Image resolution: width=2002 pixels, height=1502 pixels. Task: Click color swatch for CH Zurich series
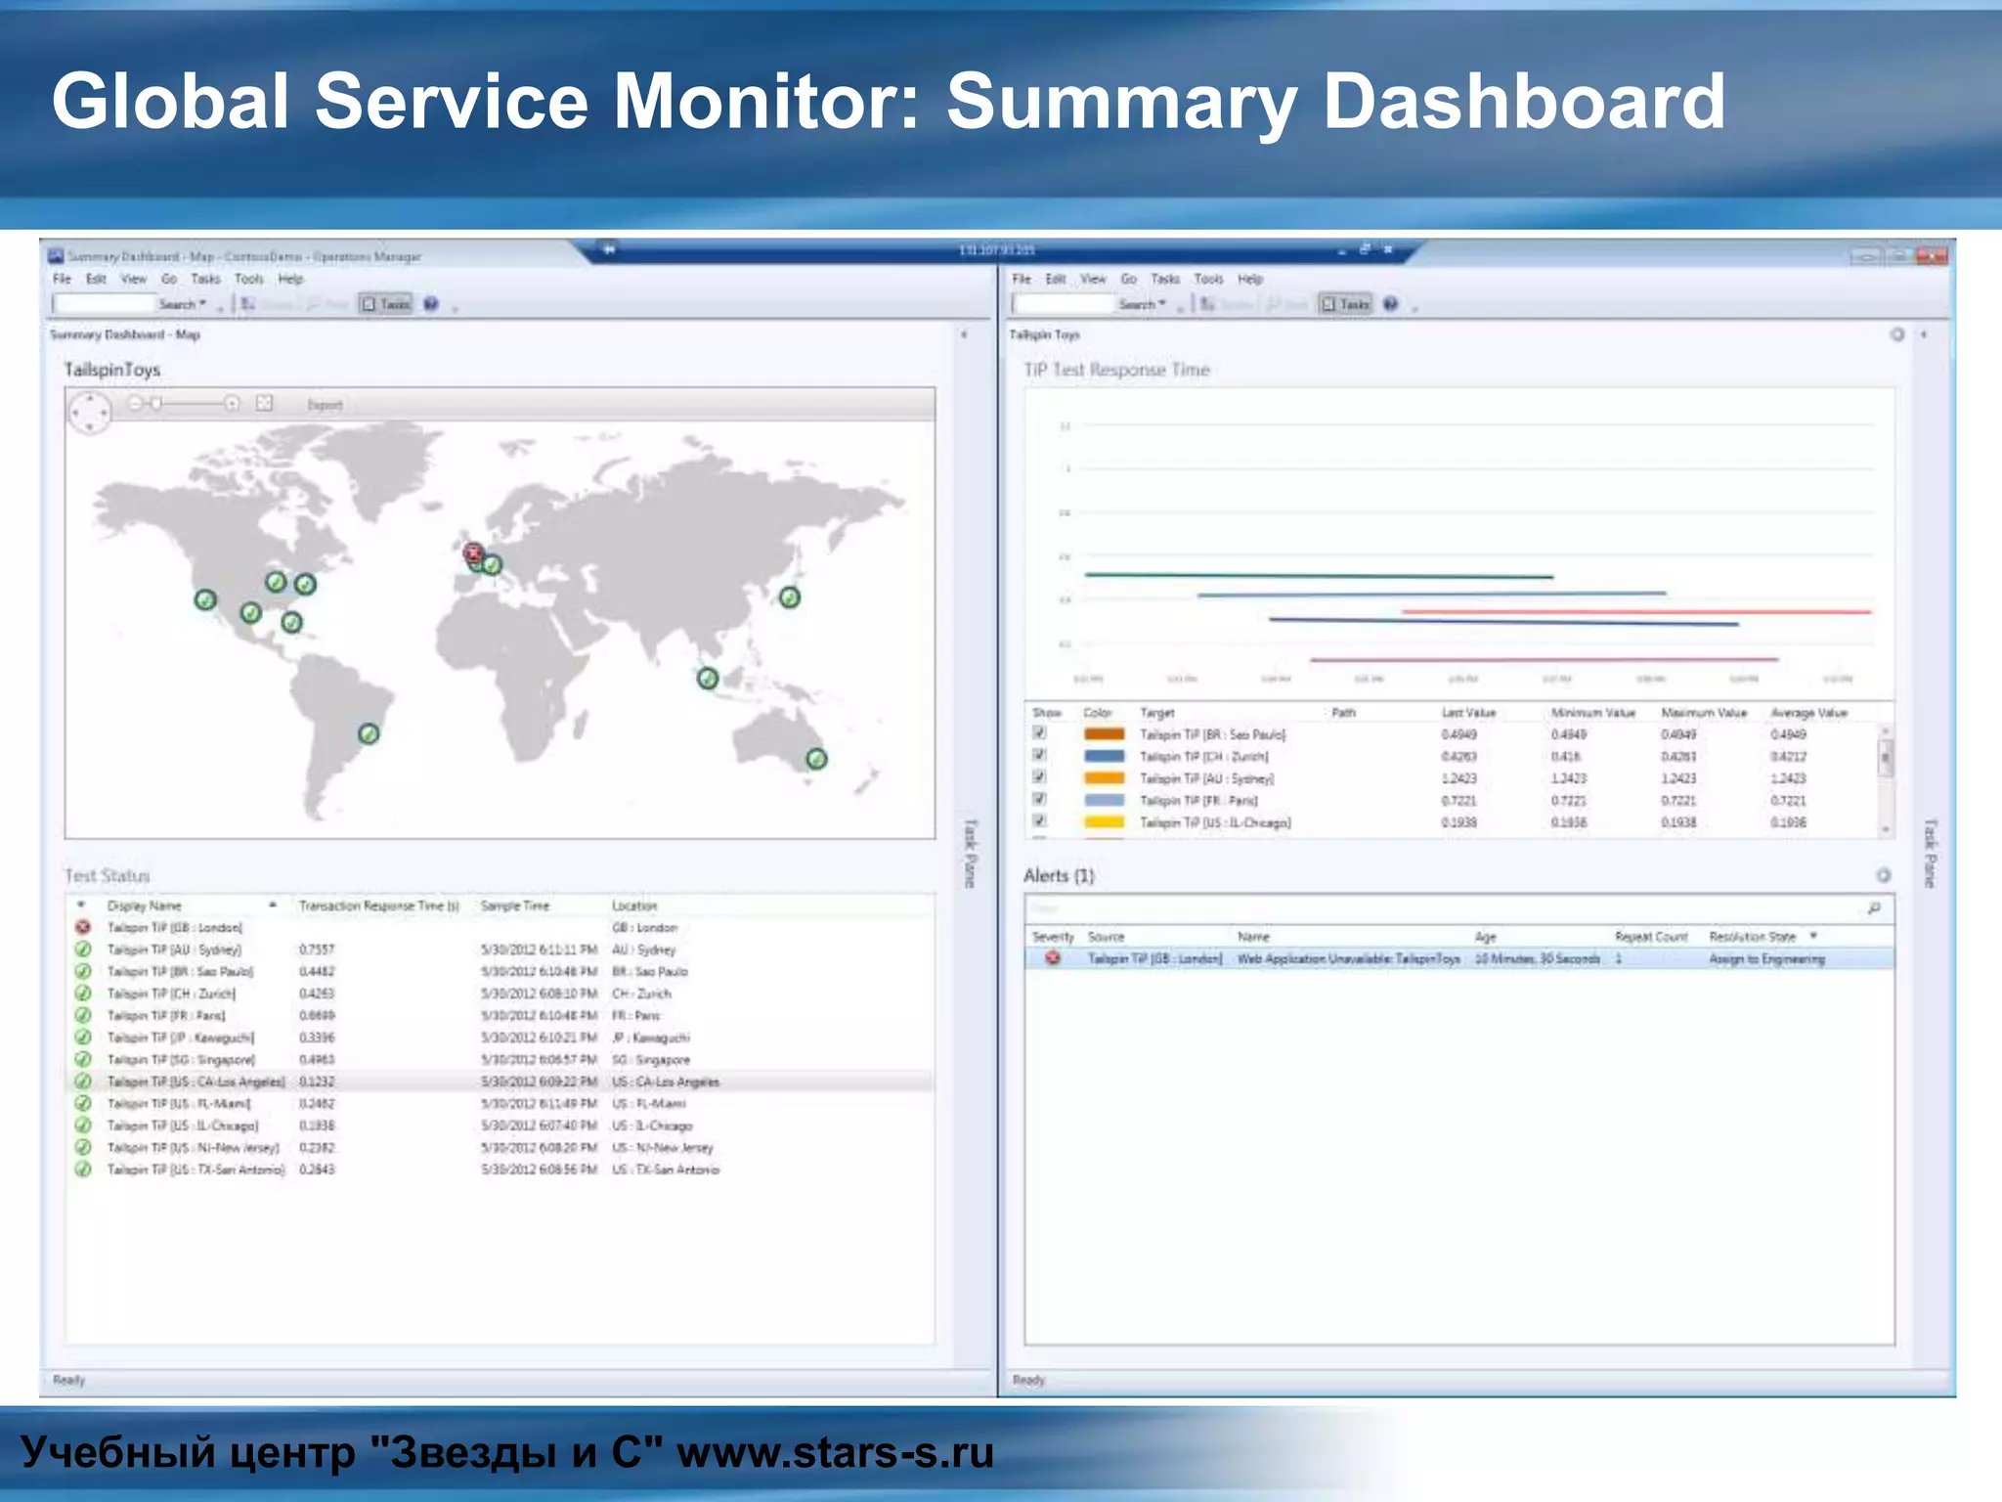[x=1104, y=756]
